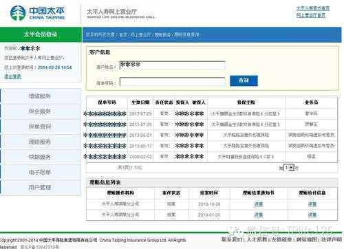344x249 pixels.
Task: Open policy number link dated 2013-05-17
Action: point(105,146)
